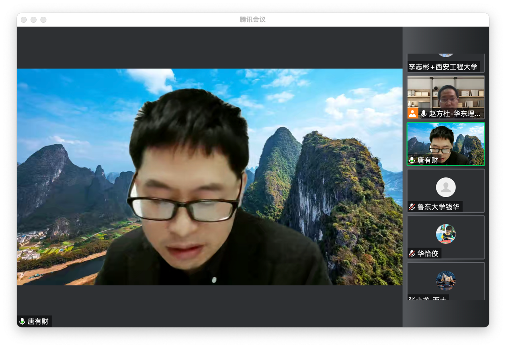Maximize the 腾讯会议 window
506x348 pixels.
click(43, 20)
